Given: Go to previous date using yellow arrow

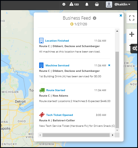Looking at the screenshot, I should pyautogui.click(x=72, y=24).
